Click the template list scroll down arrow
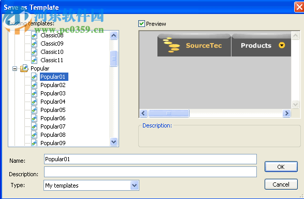 click(113, 141)
